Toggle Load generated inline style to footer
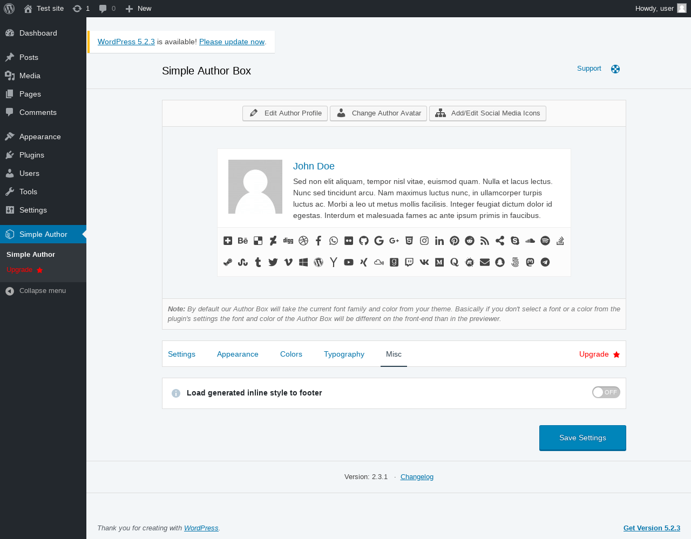The image size is (691, 539). 606,392
